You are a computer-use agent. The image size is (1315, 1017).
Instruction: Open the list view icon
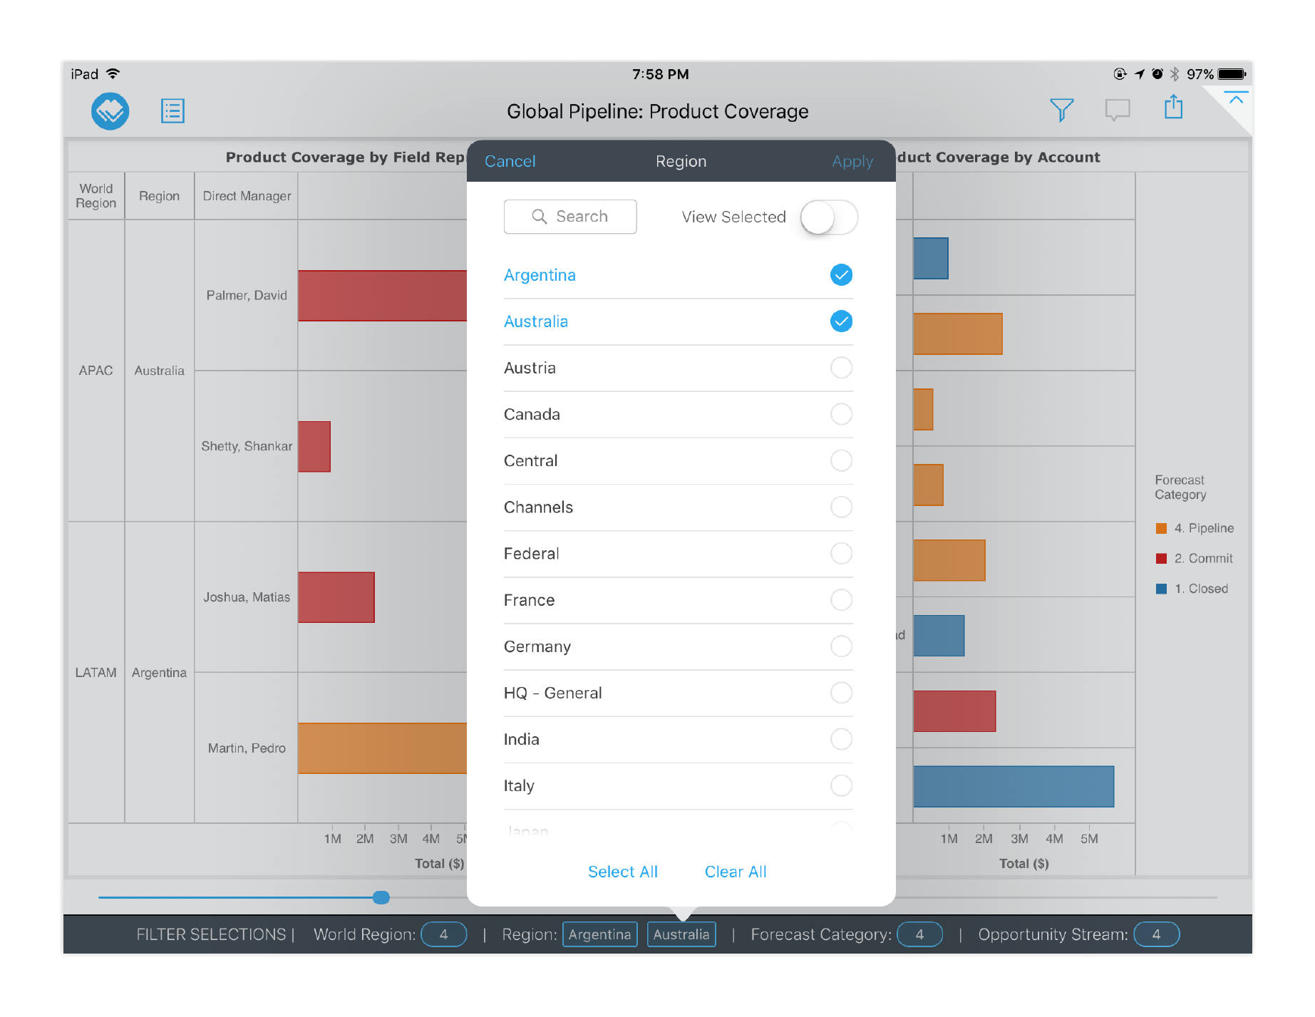[x=172, y=111]
